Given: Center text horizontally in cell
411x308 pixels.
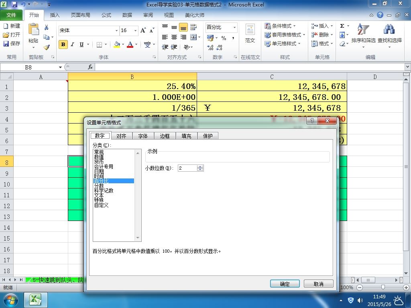Looking at the screenshot, I should click(174, 37).
